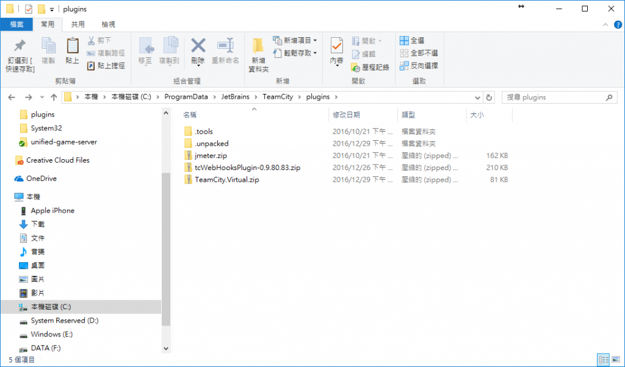
Task: Click the Select all (全選) icon
Action: tap(404, 40)
